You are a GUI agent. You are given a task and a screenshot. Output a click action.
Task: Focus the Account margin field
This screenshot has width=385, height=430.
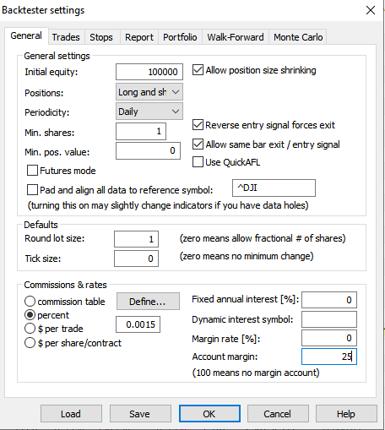(x=329, y=357)
